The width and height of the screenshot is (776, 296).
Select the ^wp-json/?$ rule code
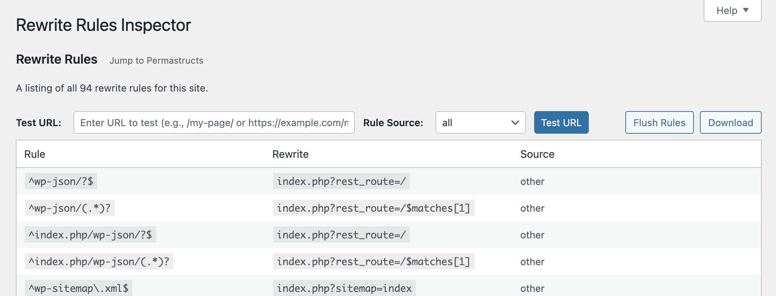coord(61,182)
